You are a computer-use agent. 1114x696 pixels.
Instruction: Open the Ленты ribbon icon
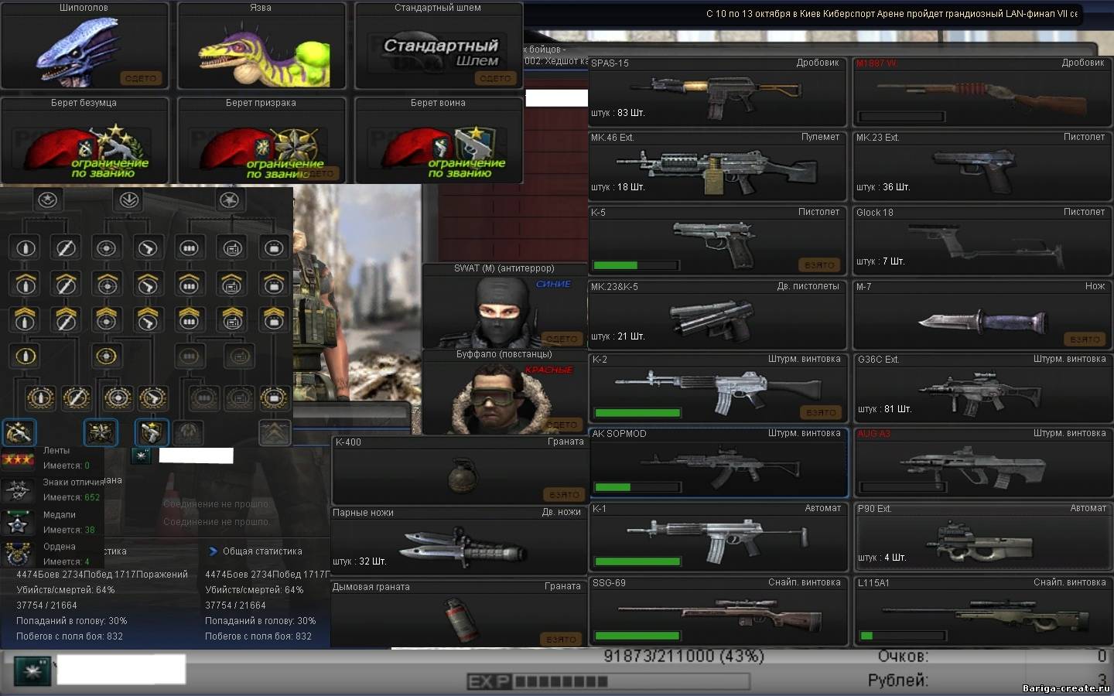[x=17, y=459]
